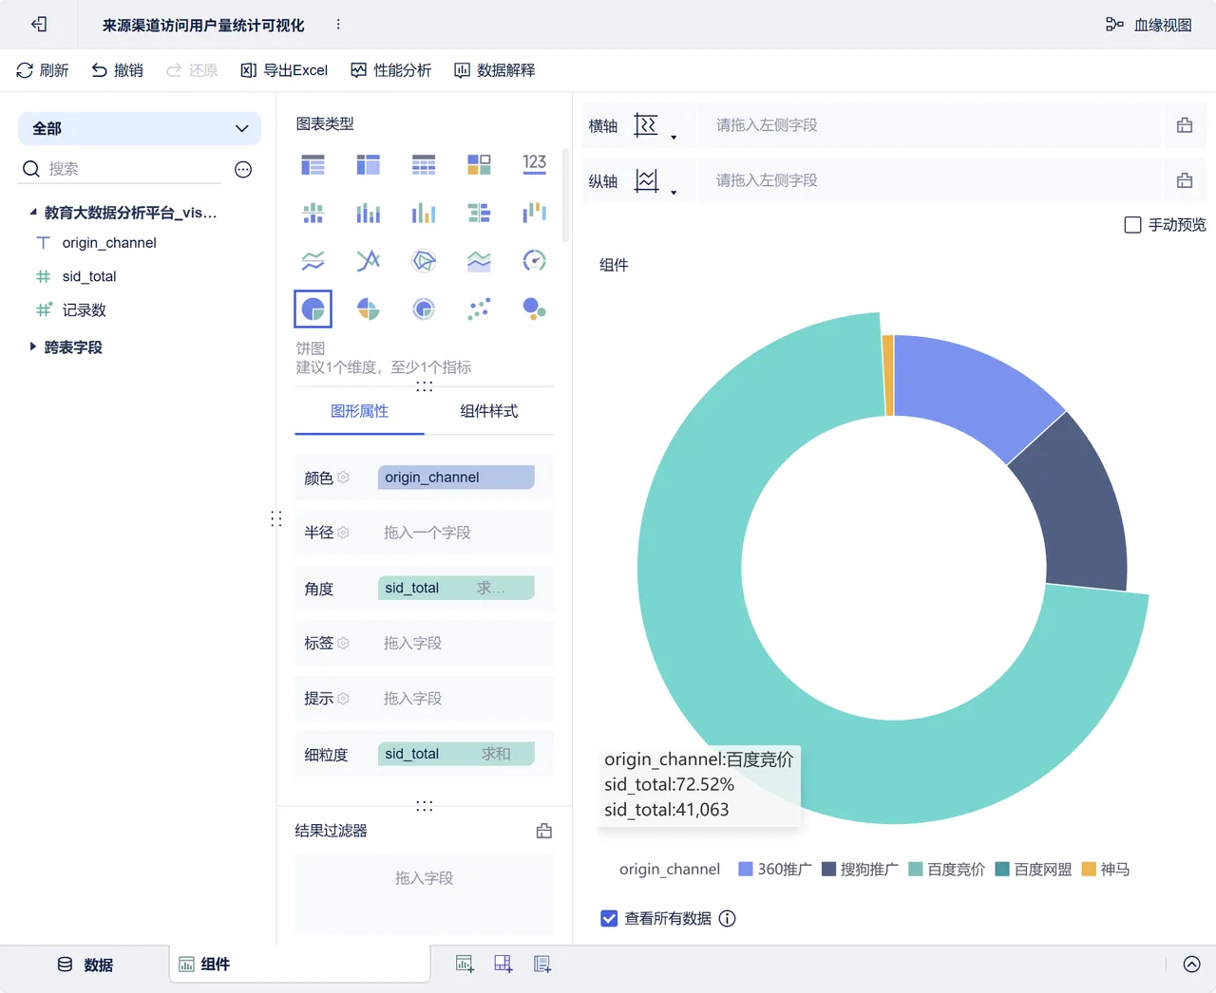
Task: Click the gear icon next to 提示
Action: (x=344, y=699)
